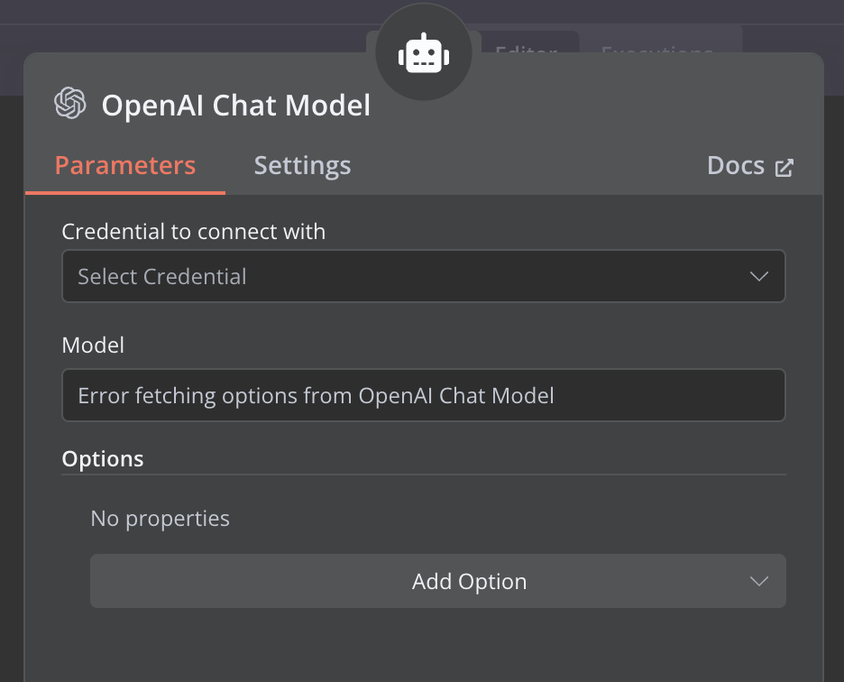Click the OpenAI logo beside the title
This screenshot has height=682, width=844.
click(70, 104)
